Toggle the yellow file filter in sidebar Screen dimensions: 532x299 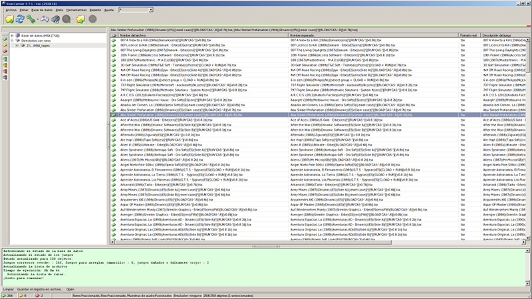point(5,65)
